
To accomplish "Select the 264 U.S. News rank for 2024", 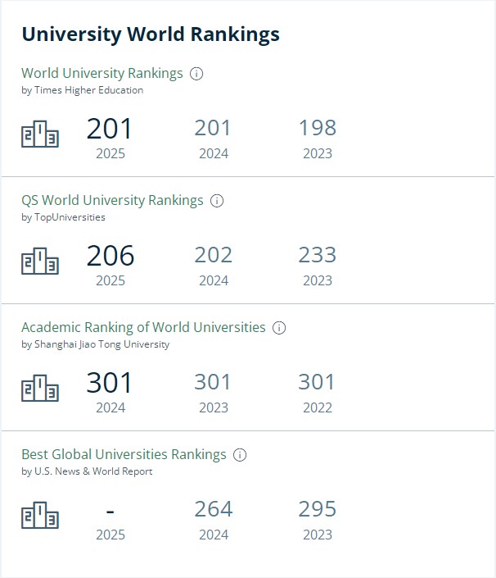I will coord(214,509).
